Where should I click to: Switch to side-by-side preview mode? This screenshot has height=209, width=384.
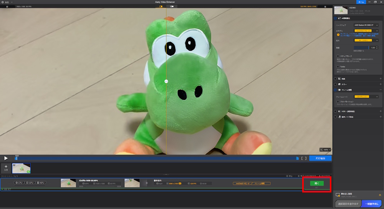[172, 7]
